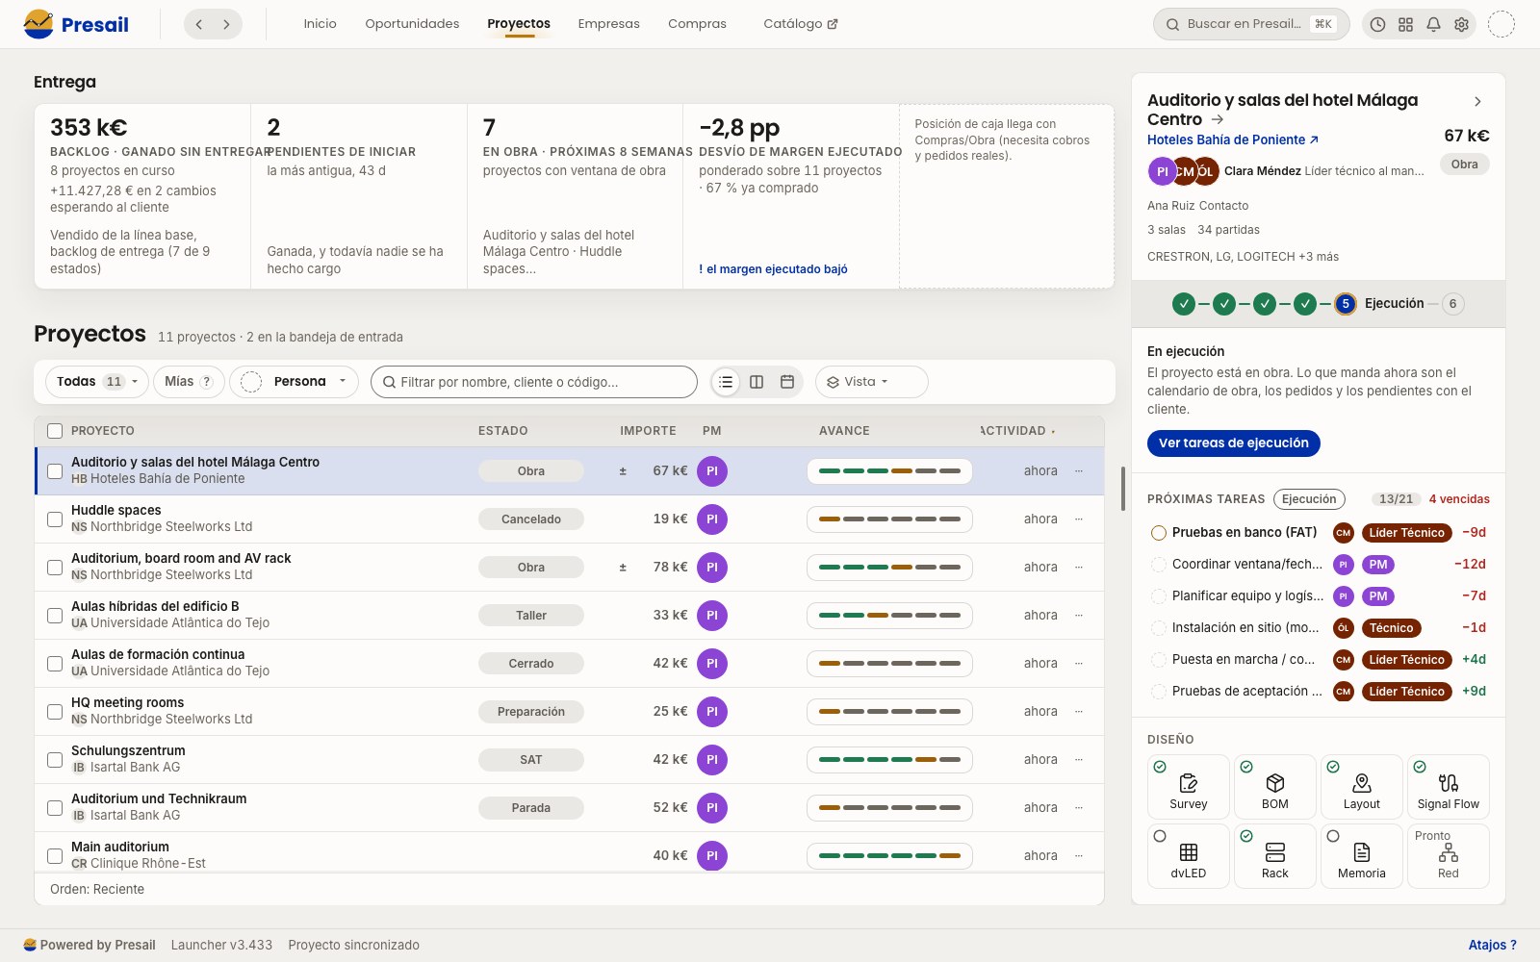
Task: Open the Rack design tool
Action: tap(1274, 855)
